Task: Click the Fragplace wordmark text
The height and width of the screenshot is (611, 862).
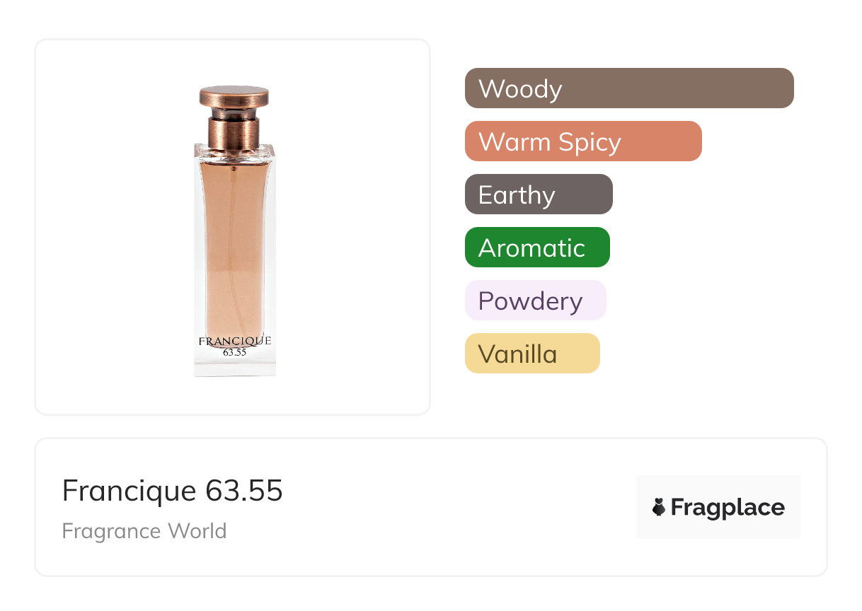Action: [x=727, y=507]
